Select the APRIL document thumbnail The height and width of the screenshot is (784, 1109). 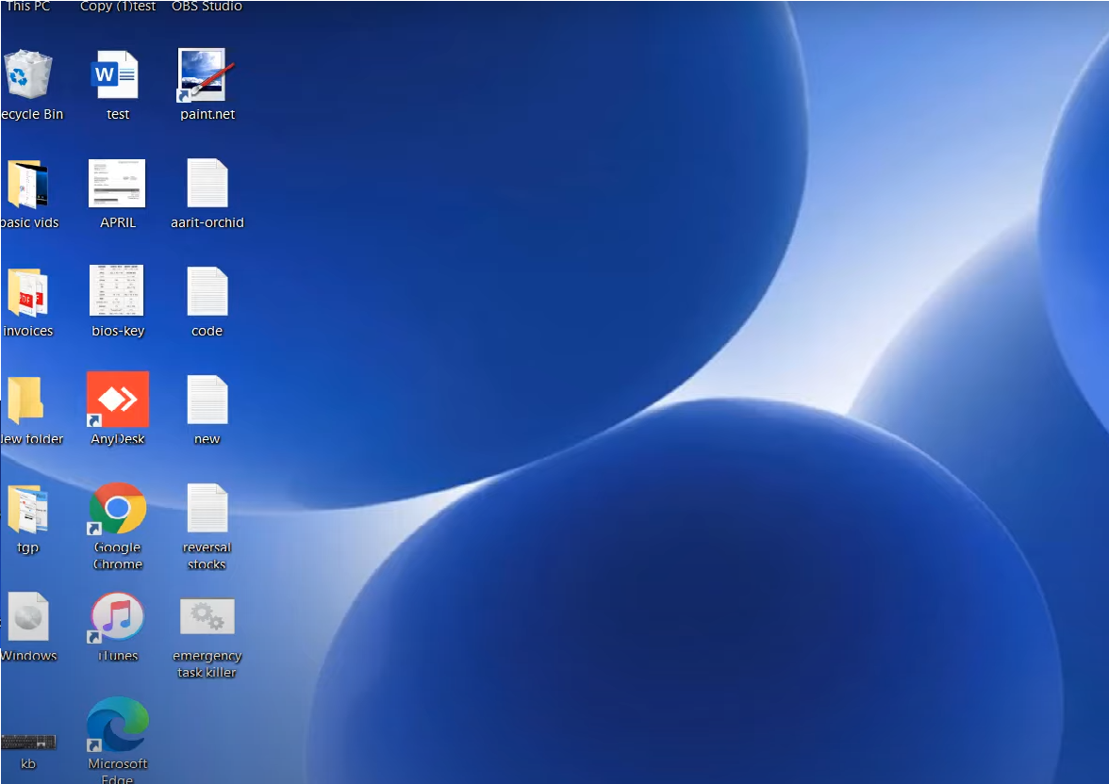(x=117, y=183)
